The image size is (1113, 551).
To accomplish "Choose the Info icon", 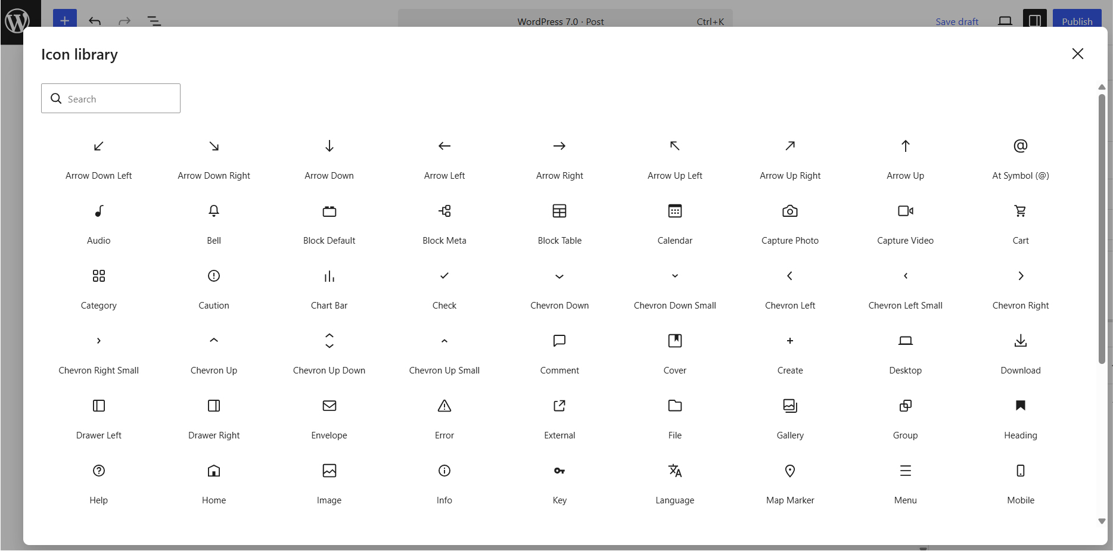I will (444, 471).
